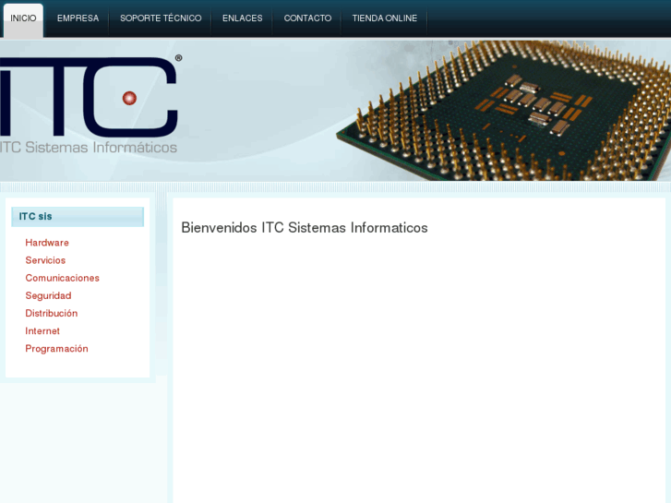Click the processor chip banner image

(504, 111)
